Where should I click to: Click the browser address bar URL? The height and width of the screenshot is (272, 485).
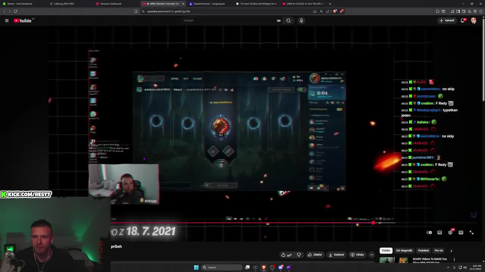pos(169,11)
